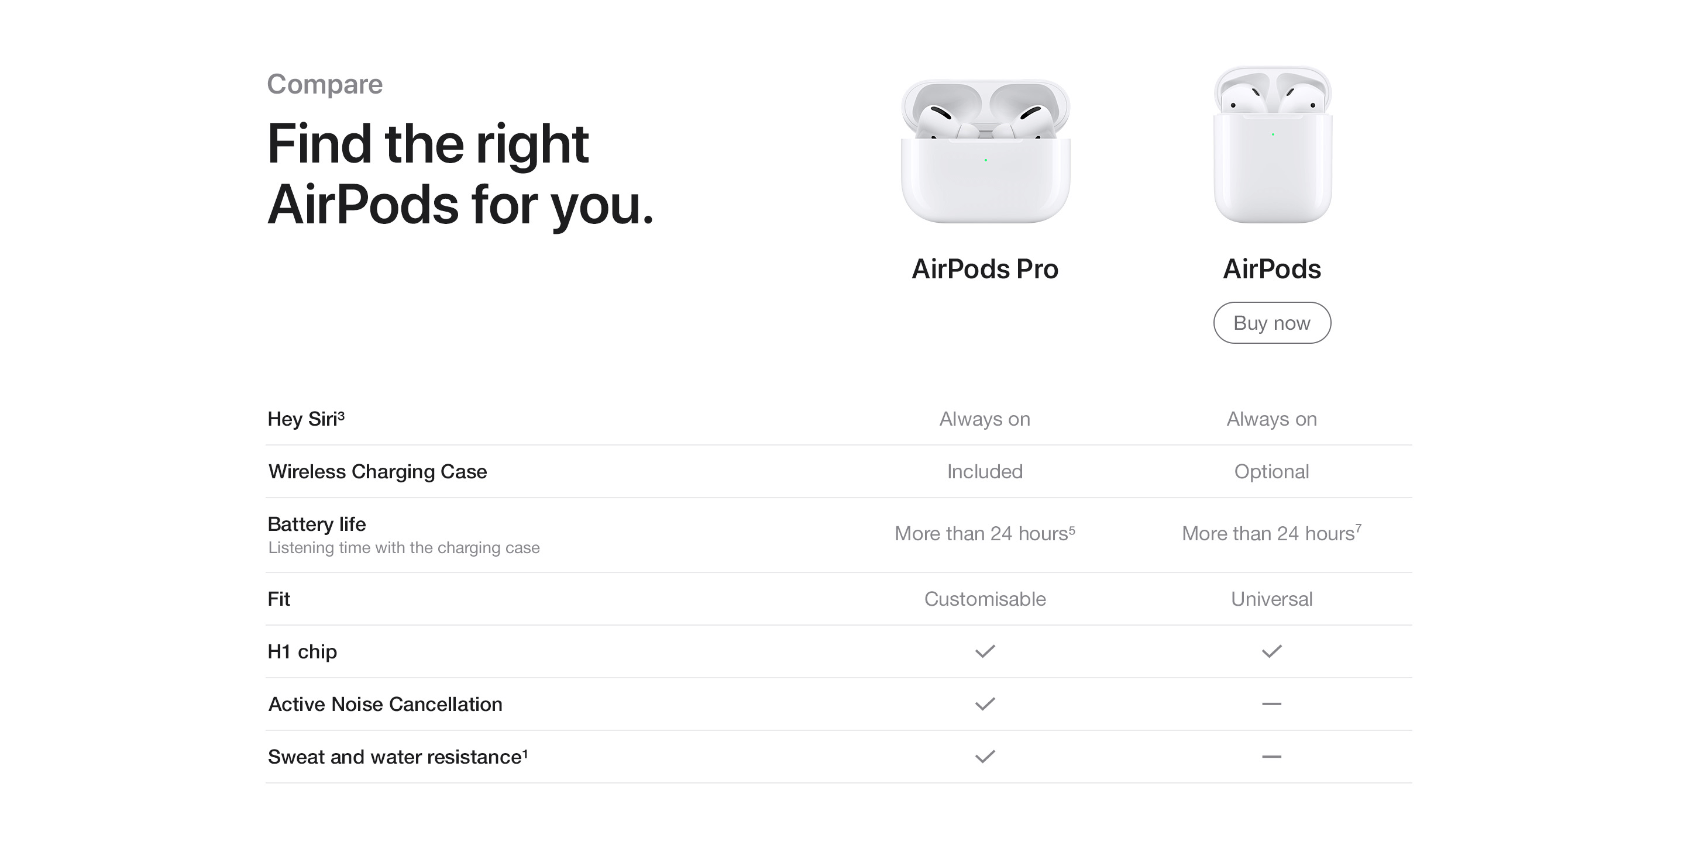The height and width of the screenshot is (856, 1685).
Task: Click the Active Noise Cancellation dash for AirPods
Action: click(x=1271, y=705)
